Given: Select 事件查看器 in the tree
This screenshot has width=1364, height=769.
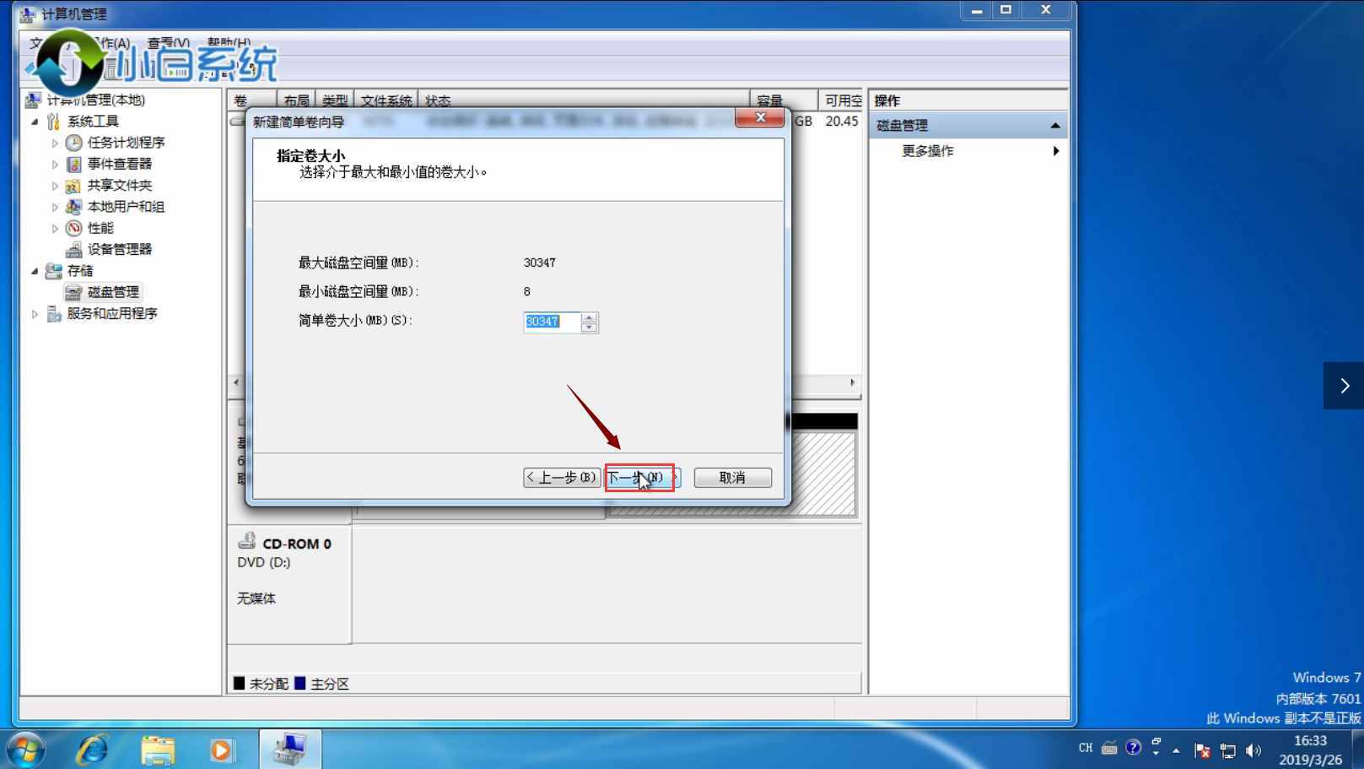Looking at the screenshot, I should (x=120, y=164).
